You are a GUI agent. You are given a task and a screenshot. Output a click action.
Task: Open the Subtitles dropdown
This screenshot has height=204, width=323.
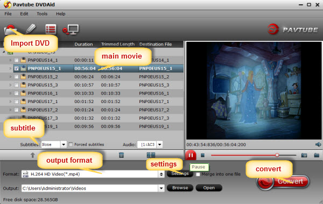point(64,144)
